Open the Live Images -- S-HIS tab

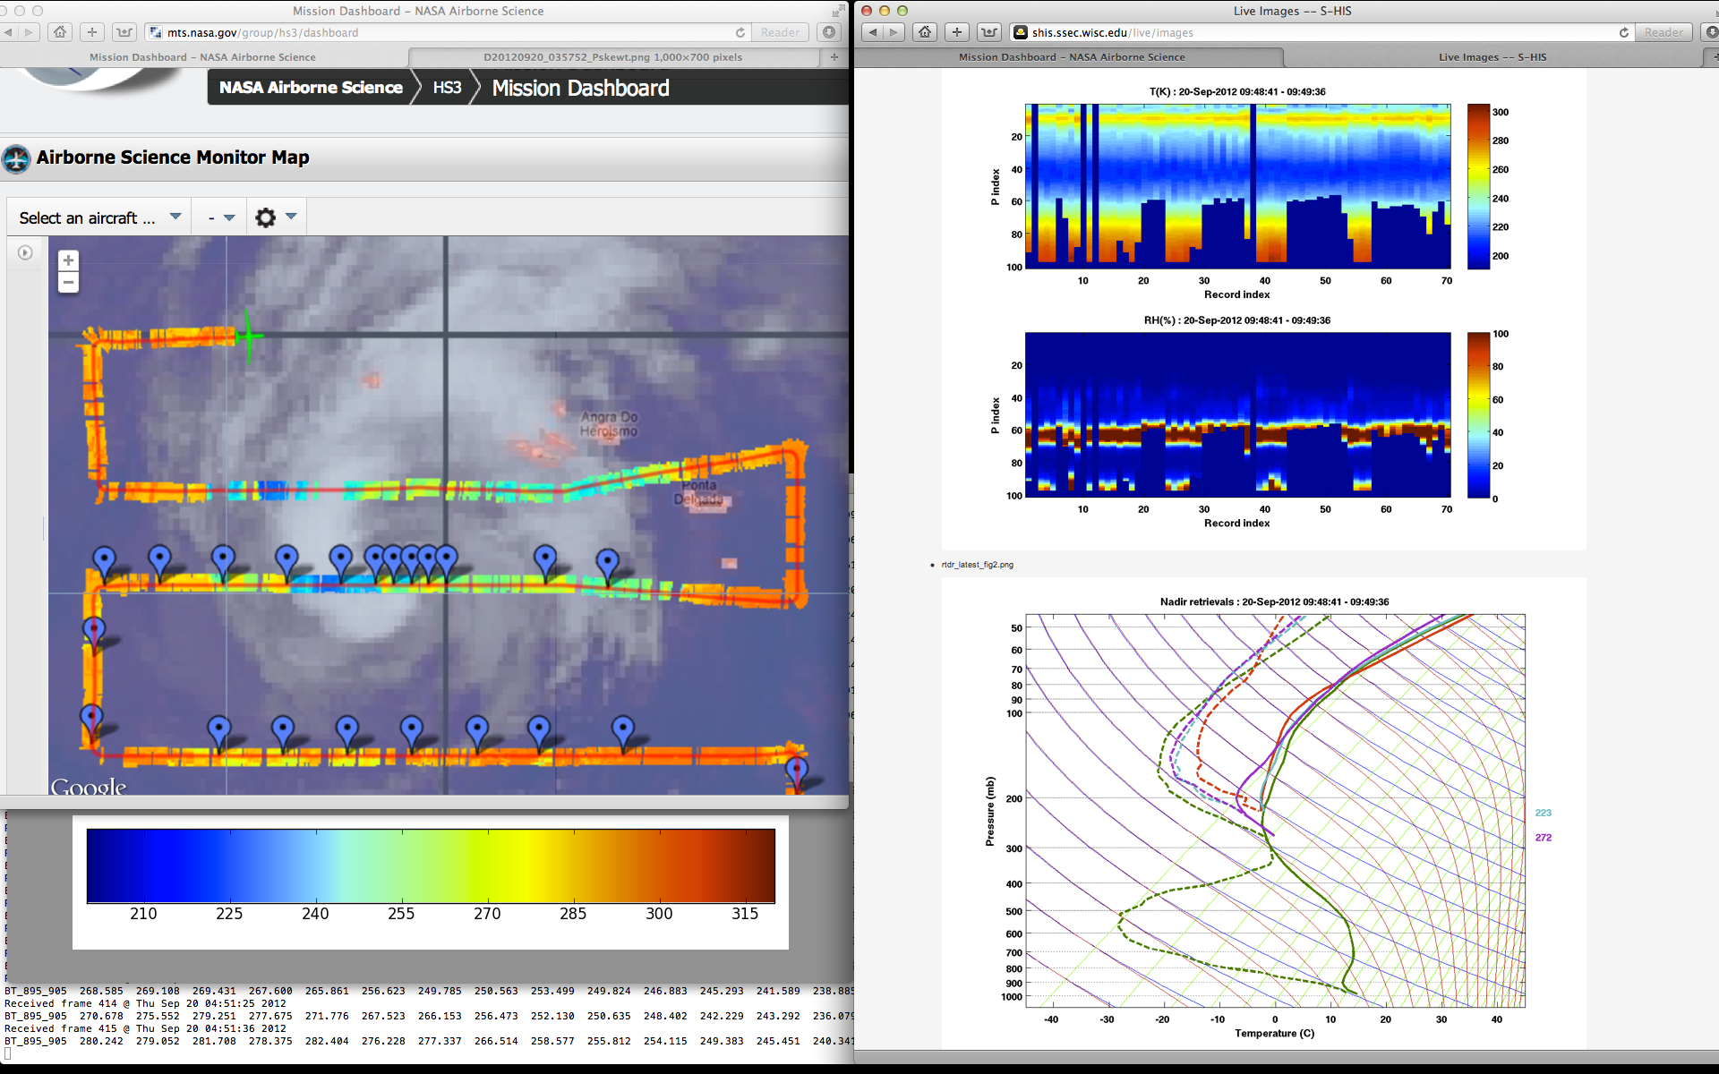click(x=1492, y=57)
